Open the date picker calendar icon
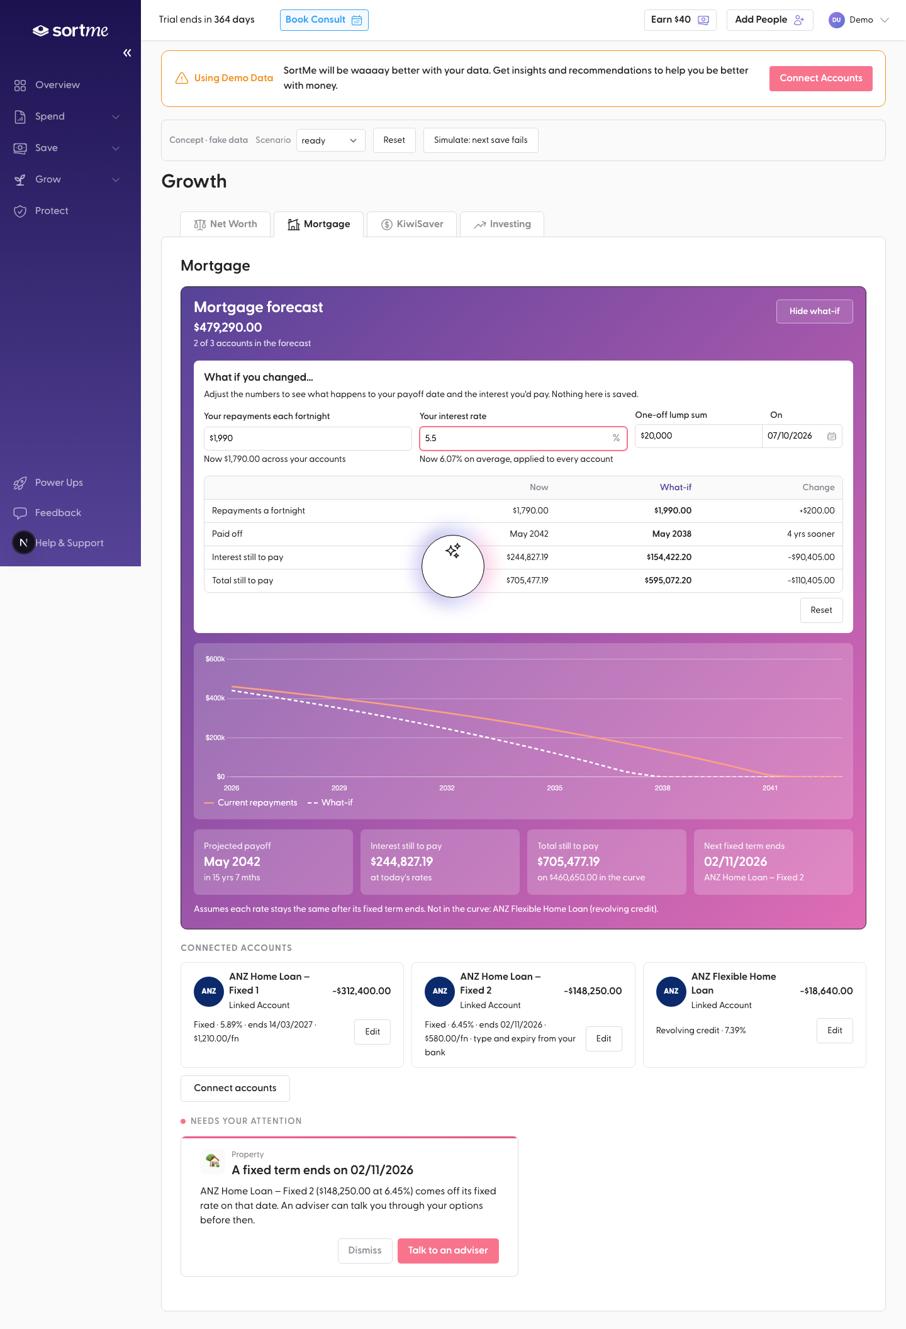 [x=831, y=436]
